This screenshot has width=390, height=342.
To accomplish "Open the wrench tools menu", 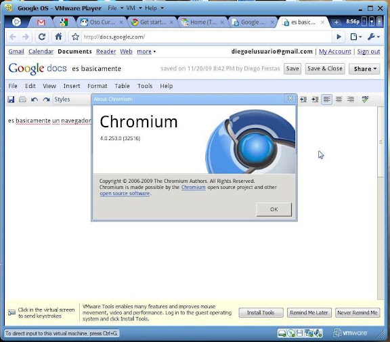I will tap(374, 37).
